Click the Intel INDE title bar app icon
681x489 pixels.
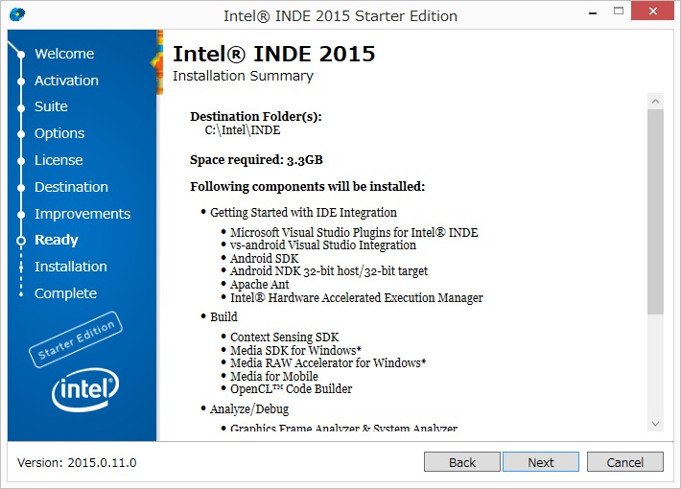(17, 14)
